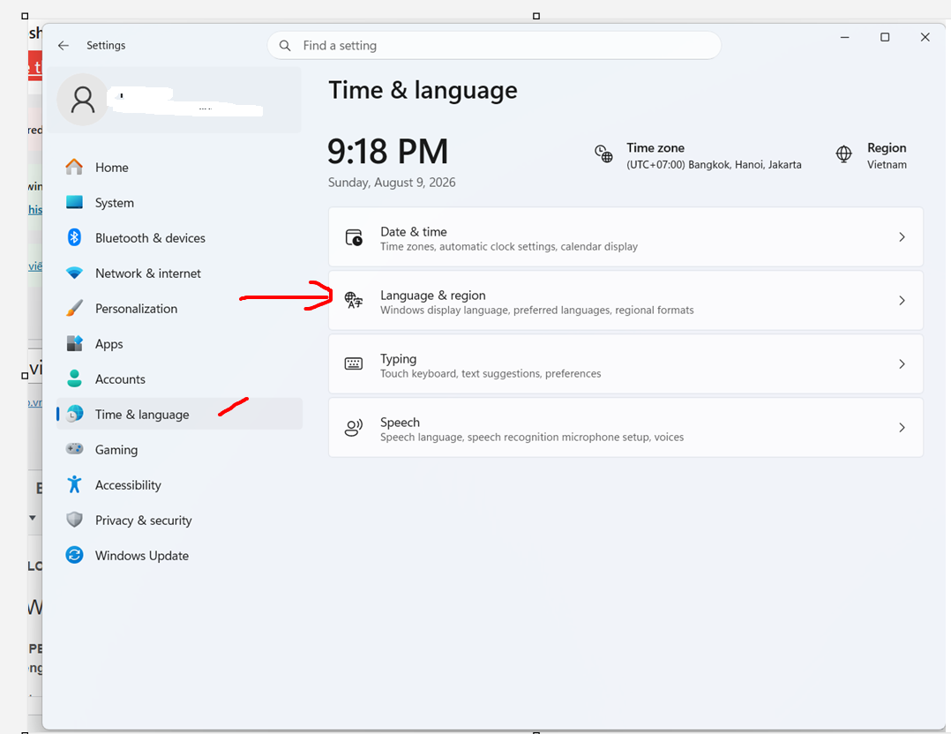
Task: Click the chevron on Language & region
Action: tap(902, 301)
